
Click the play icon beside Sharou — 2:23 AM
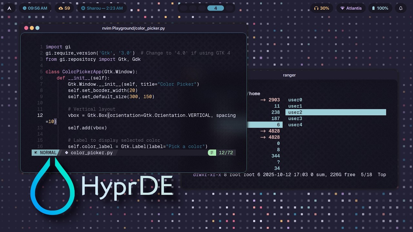[x=83, y=8]
